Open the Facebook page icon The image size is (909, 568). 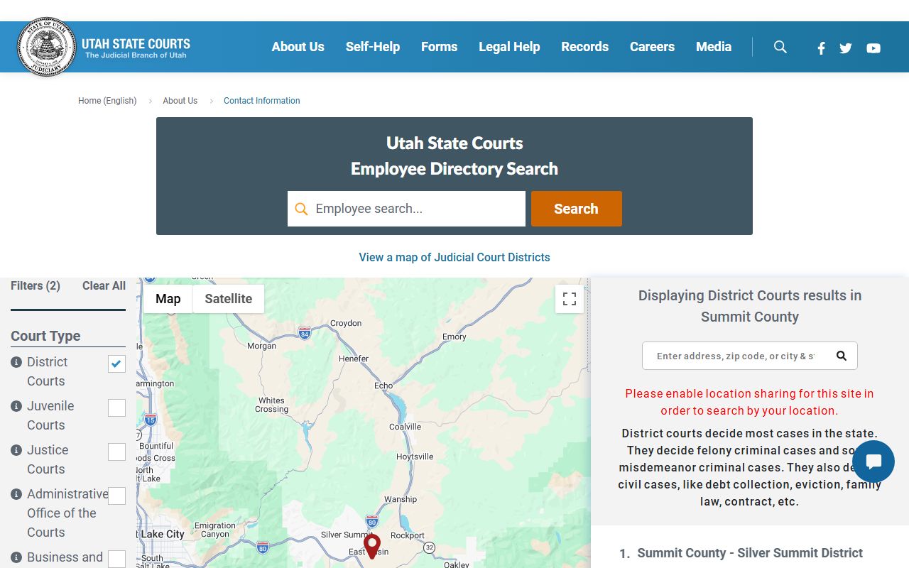[821, 48]
